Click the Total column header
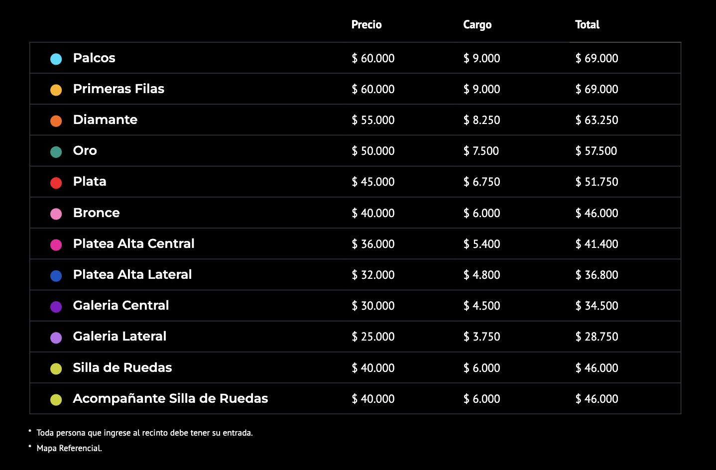 pos(588,24)
